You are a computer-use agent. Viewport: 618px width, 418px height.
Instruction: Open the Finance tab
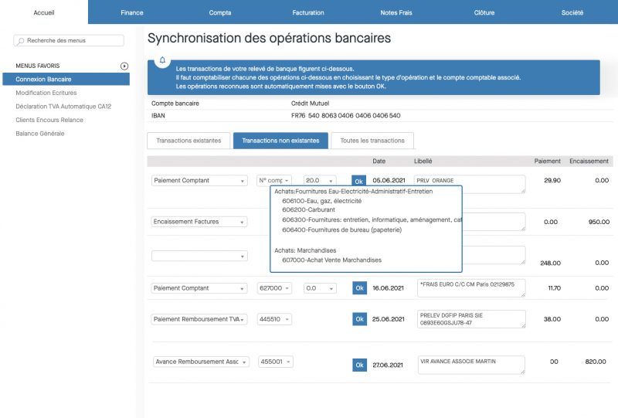pos(132,12)
